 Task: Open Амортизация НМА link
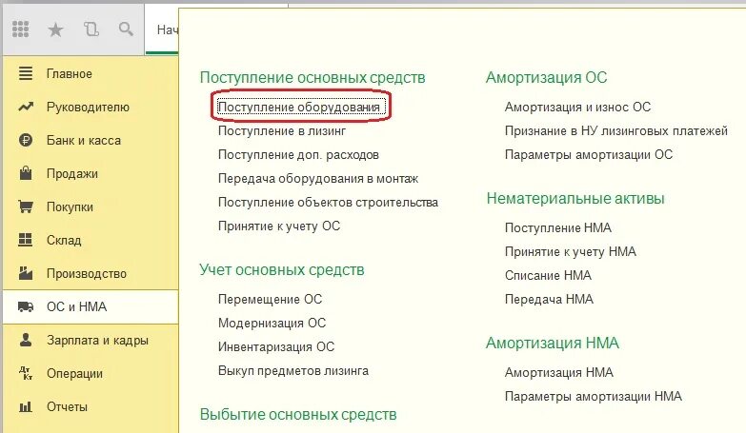tap(558, 373)
